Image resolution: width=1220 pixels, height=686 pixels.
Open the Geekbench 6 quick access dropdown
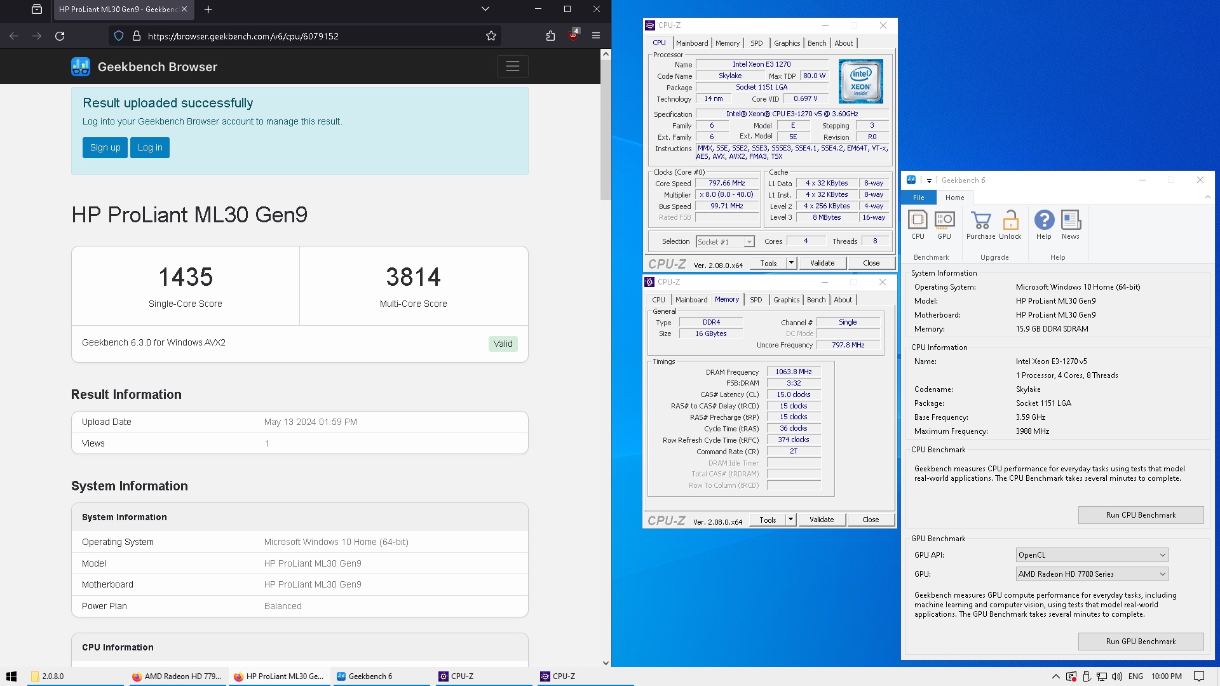pos(929,180)
